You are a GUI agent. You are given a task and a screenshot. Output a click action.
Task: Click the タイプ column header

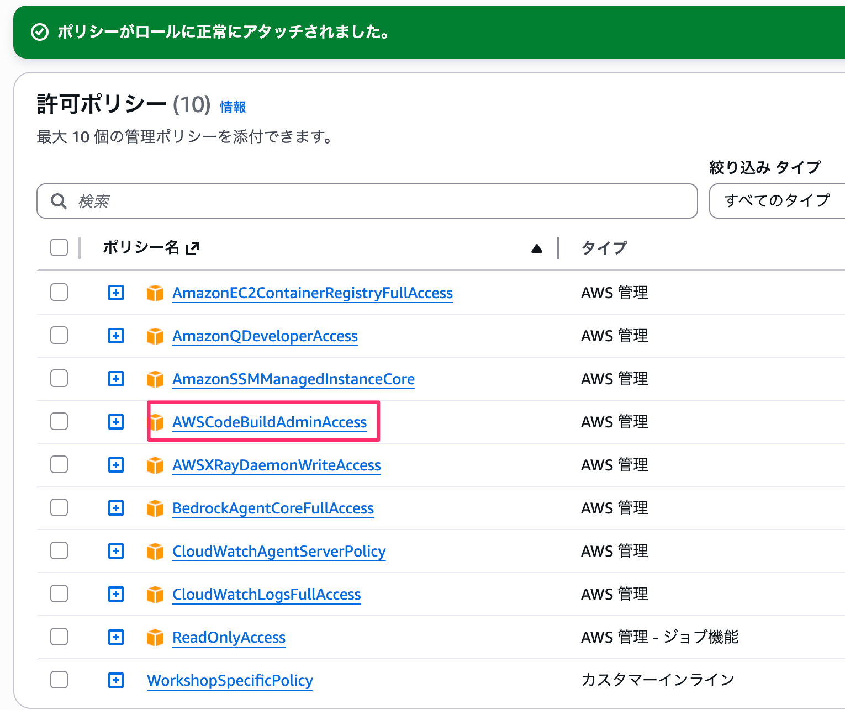604,248
